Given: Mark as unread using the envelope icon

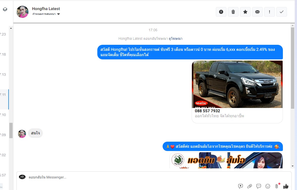Looking at the screenshot, I should [x=257, y=12].
